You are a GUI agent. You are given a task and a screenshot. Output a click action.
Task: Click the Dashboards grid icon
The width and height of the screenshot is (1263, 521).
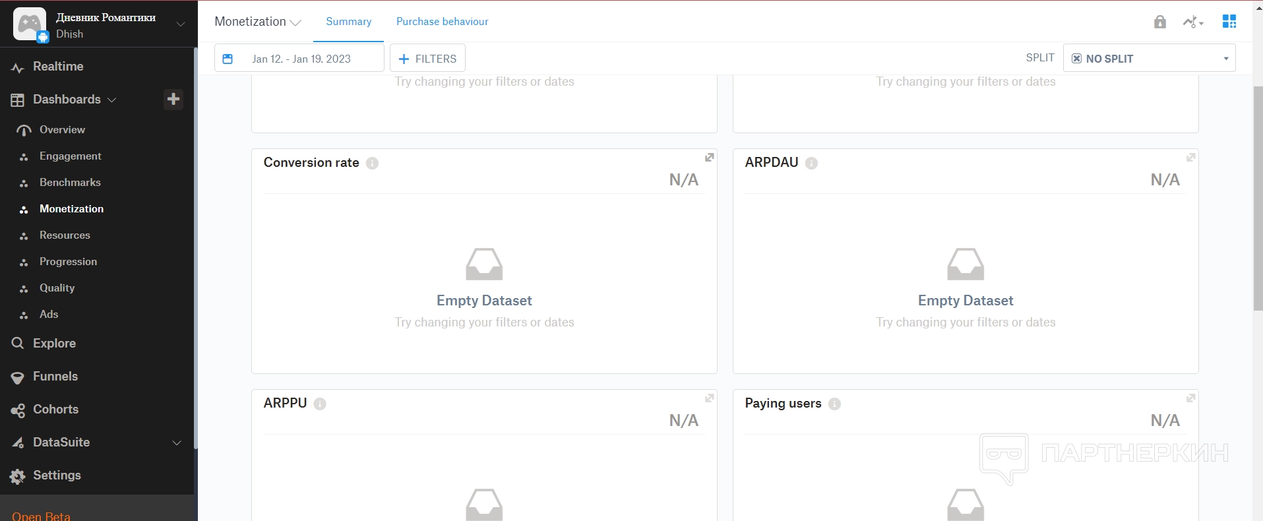click(x=18, y=100)
